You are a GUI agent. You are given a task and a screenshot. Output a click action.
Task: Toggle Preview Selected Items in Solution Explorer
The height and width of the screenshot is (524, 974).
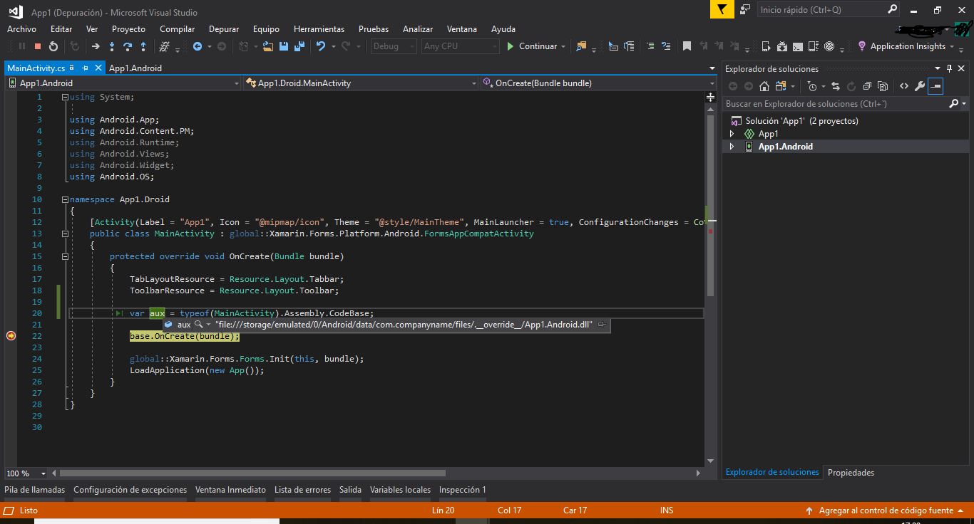pyautogui.click(x=935, y=86)
